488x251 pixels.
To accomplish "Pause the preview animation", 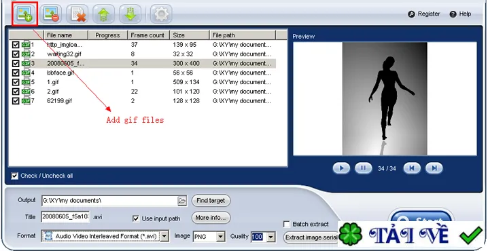I will (x=363, y=168).
